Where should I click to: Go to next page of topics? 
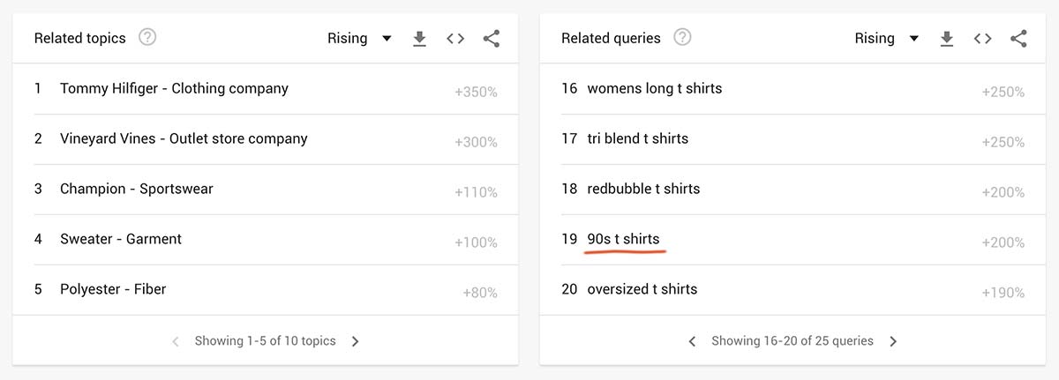pos(356,341)
